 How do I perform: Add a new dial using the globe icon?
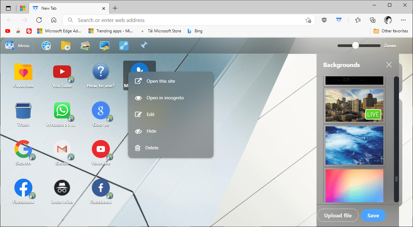pos(46,45)
